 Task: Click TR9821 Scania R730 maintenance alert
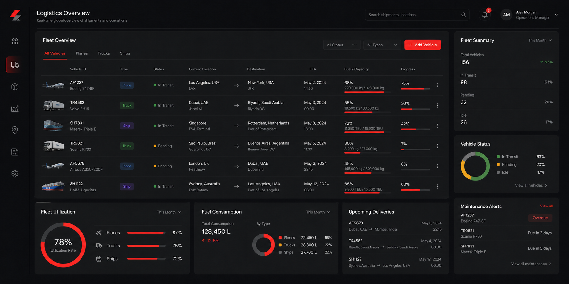[x=506, y=233]
